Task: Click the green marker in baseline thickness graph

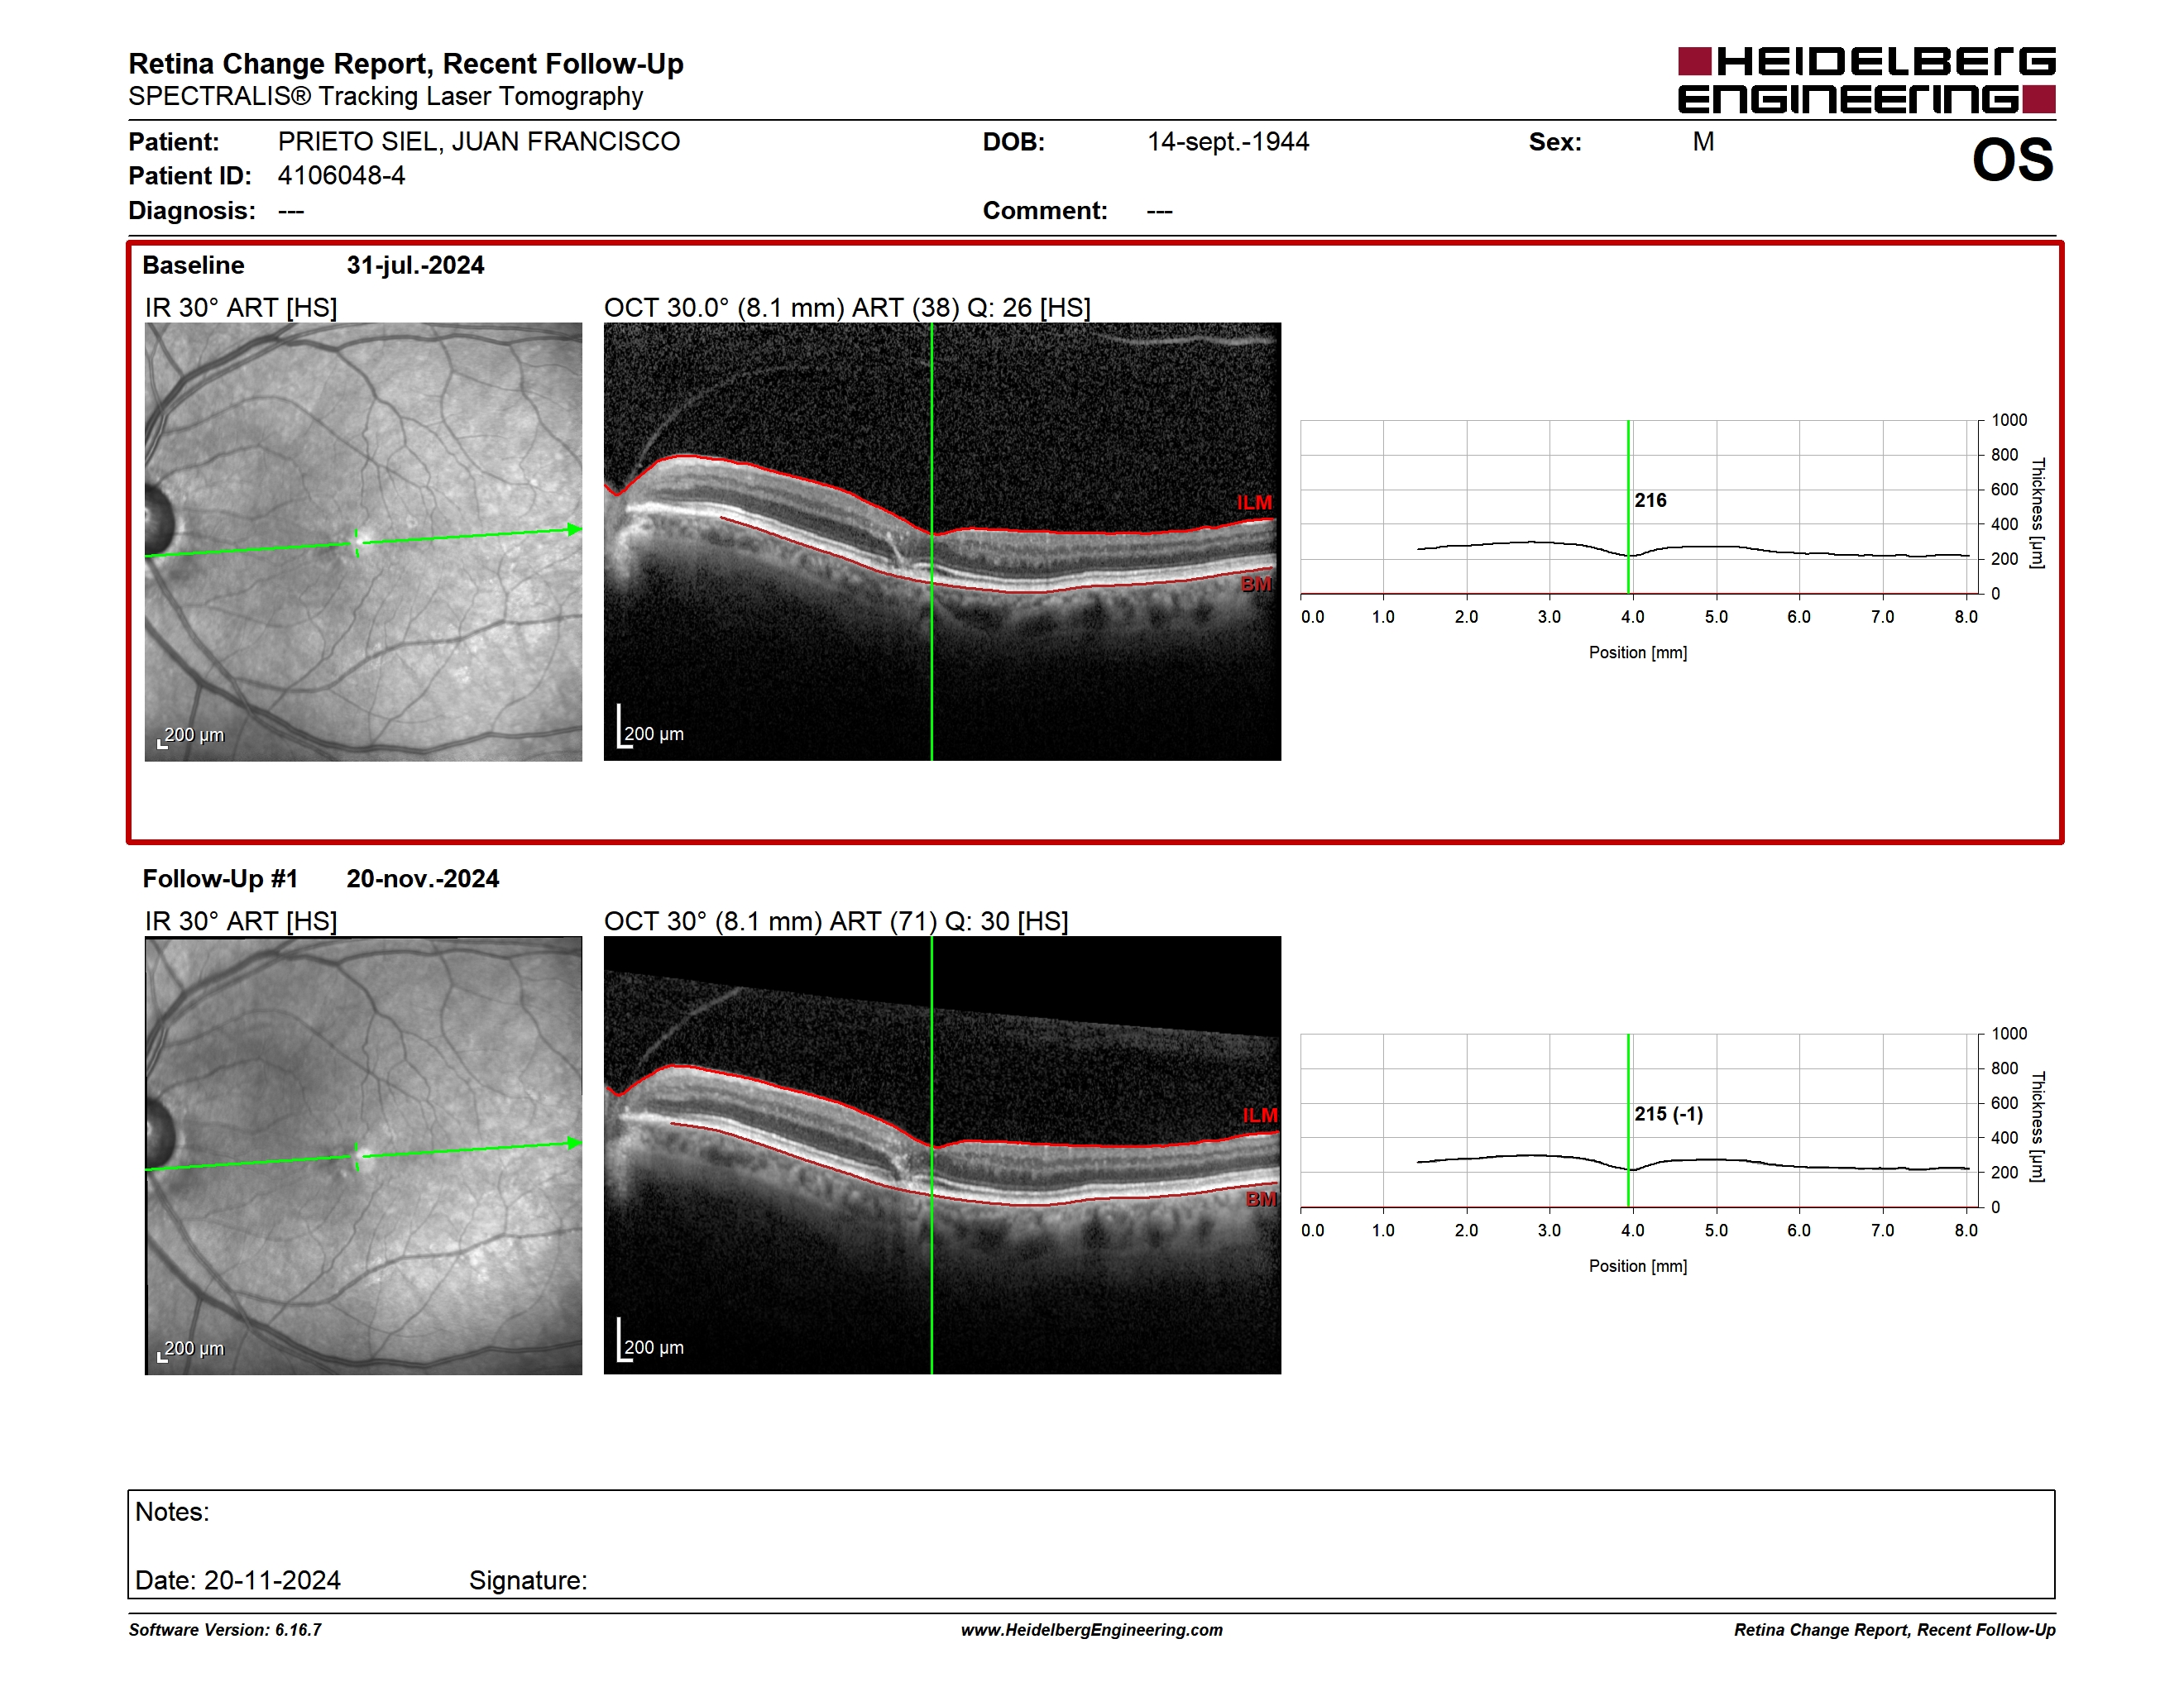Action: coord(1628,507)
